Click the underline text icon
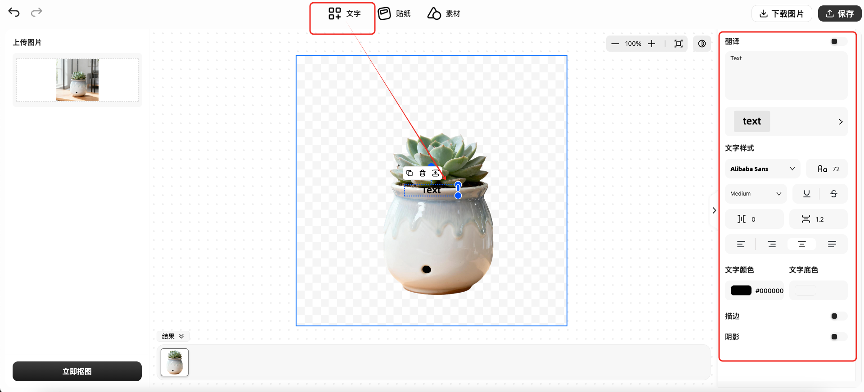Image resolution: width=864 pixels, height=392 pixels. (x=806, y=194)
